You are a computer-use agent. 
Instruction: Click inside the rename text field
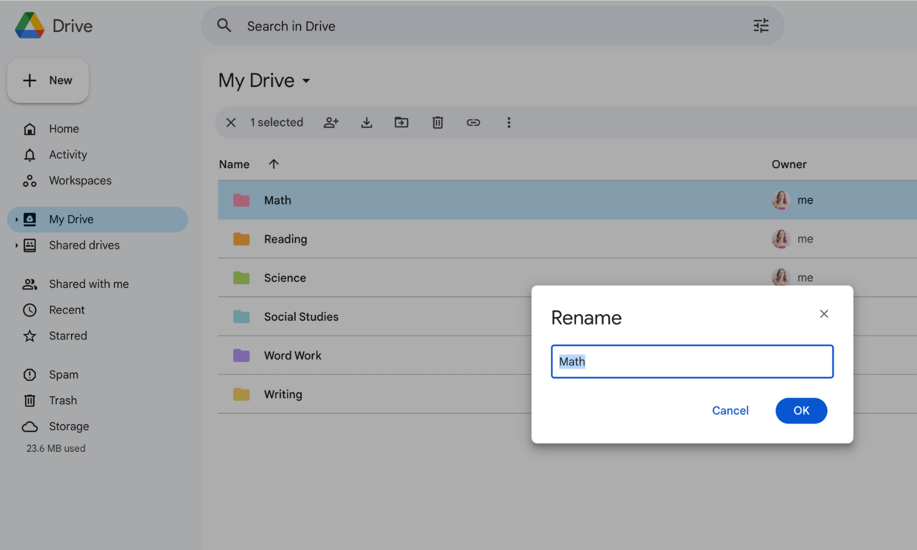point(691,361)
